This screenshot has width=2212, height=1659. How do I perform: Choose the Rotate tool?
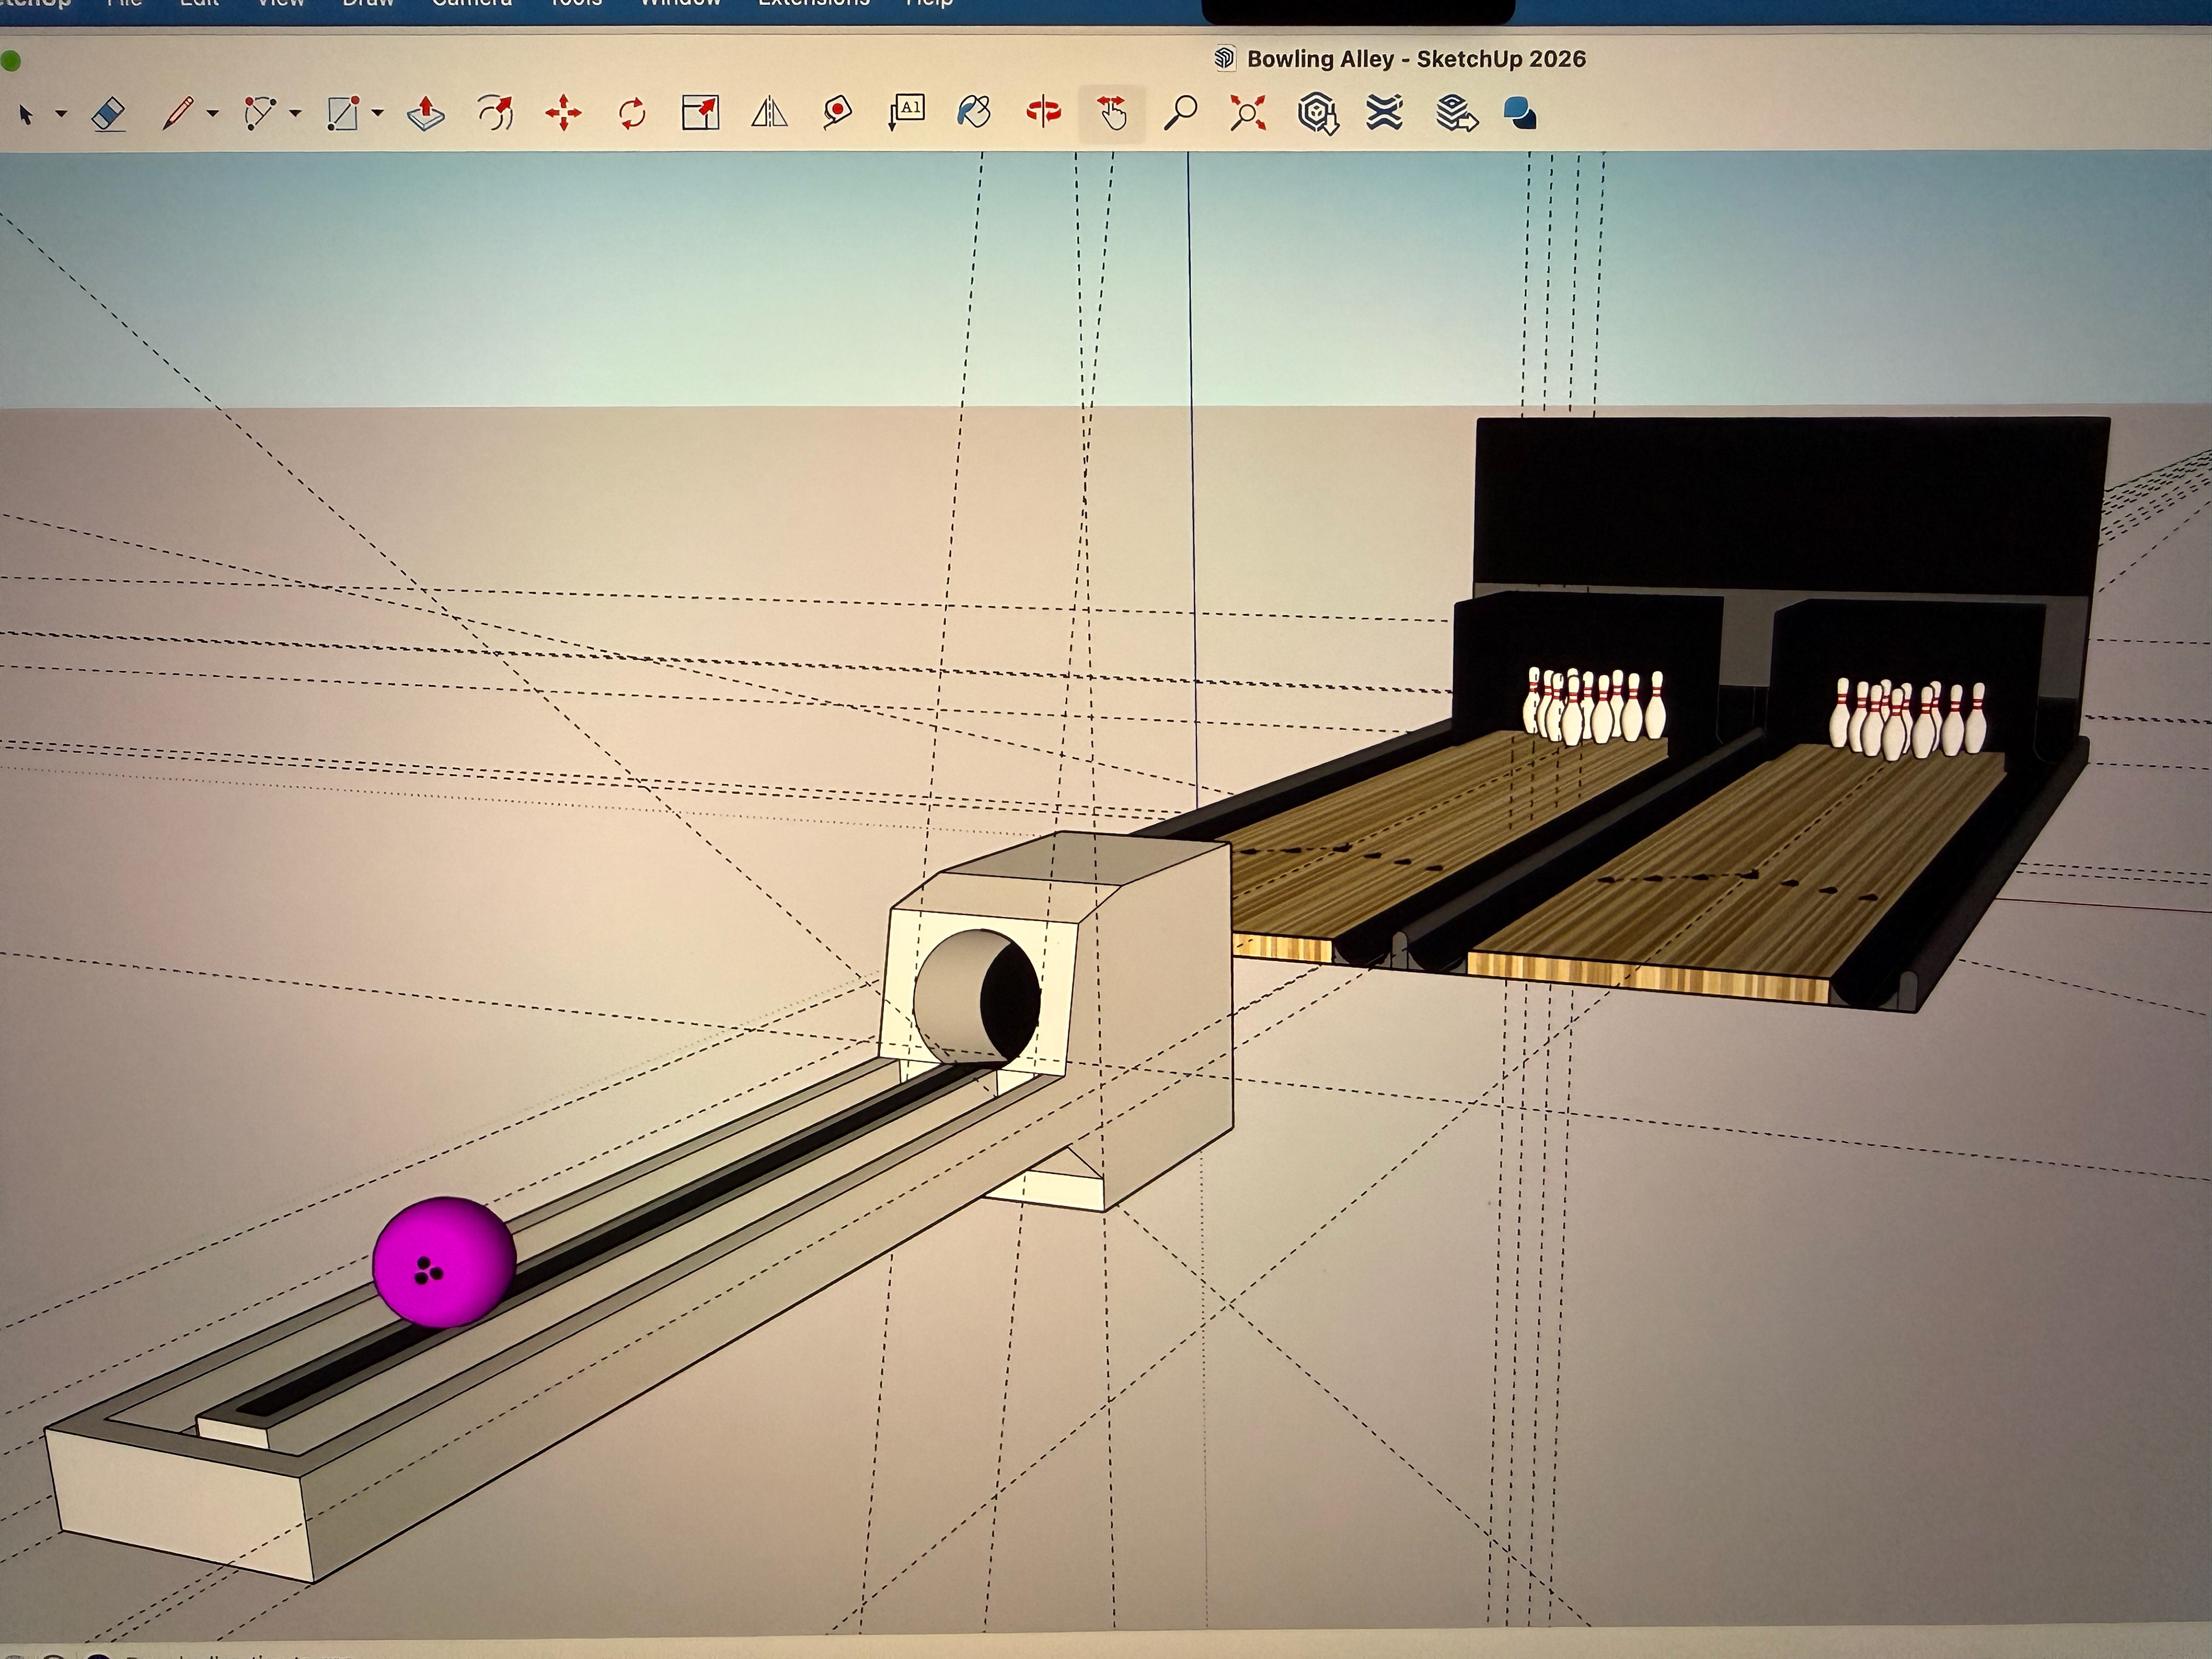pyautogui.click(x=632, y=113)
